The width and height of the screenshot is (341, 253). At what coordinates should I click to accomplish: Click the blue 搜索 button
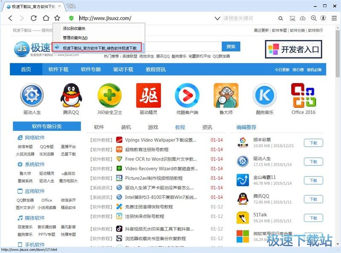click(231, 46)
